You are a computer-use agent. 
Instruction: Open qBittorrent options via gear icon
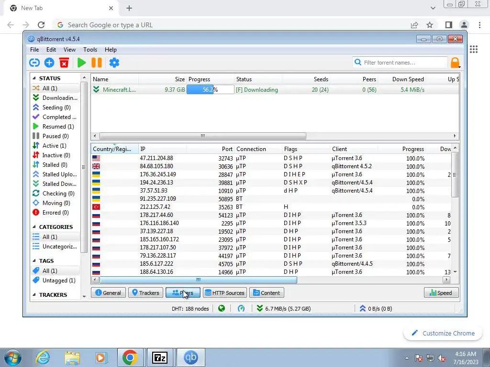(114, 63)
